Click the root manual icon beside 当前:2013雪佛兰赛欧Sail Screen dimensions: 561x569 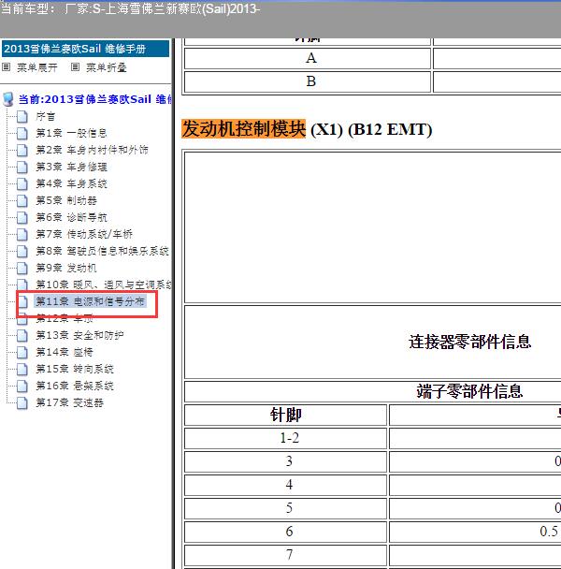coord(8,99)
